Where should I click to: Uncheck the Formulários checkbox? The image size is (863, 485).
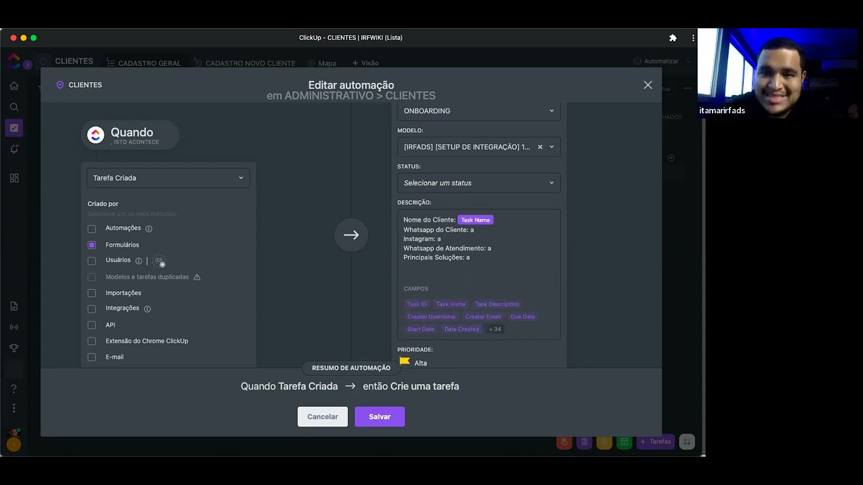pos(92,245)
